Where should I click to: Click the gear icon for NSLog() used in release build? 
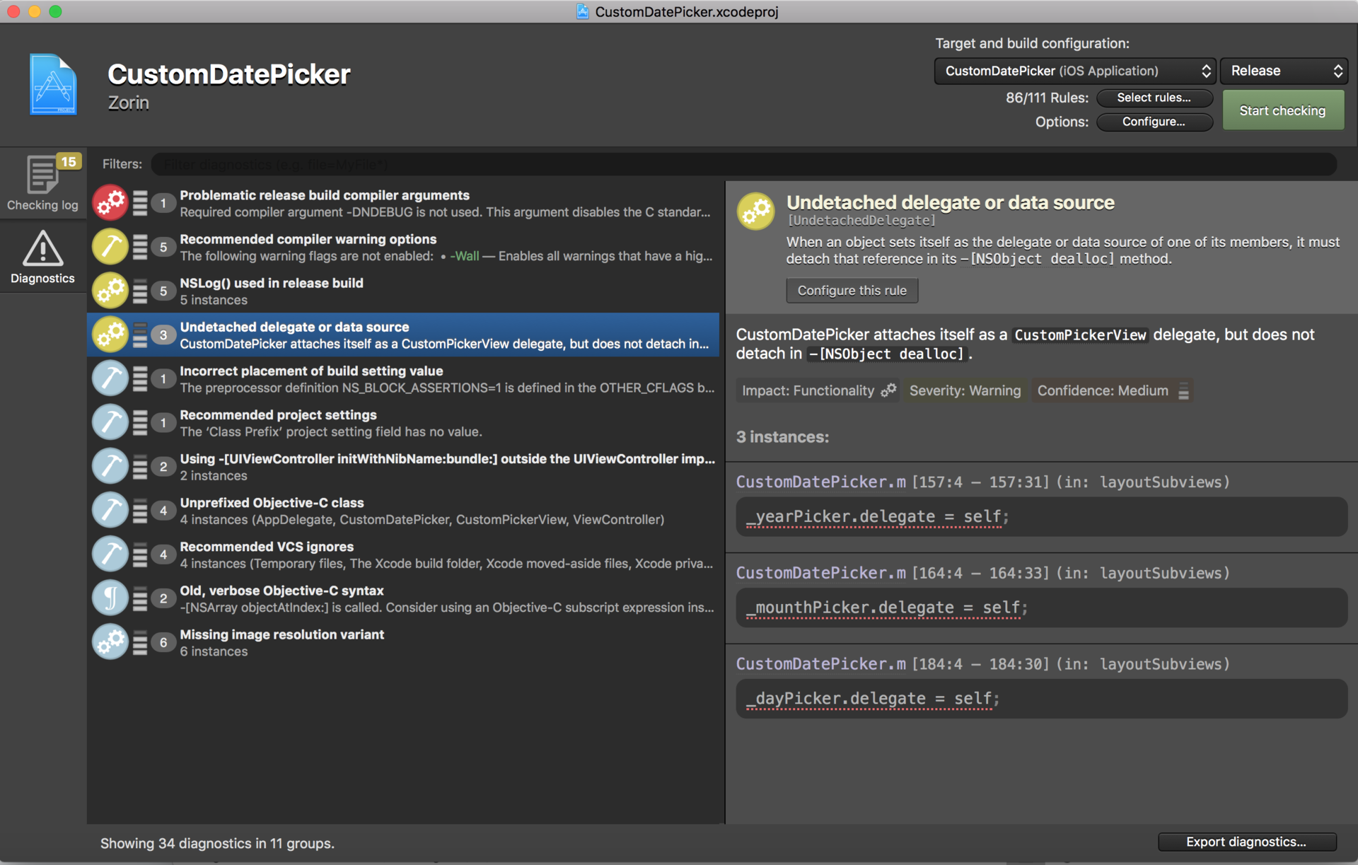pos(110,290)
